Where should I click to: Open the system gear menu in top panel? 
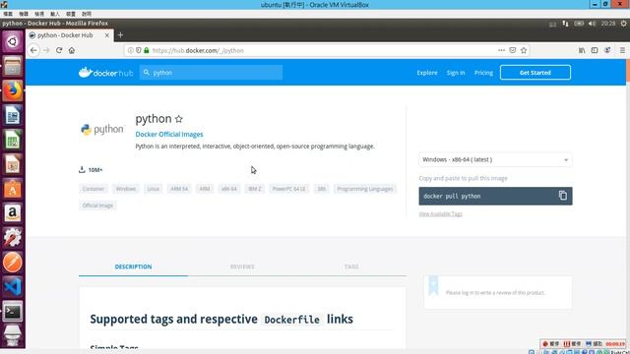(x=623, y=24)
